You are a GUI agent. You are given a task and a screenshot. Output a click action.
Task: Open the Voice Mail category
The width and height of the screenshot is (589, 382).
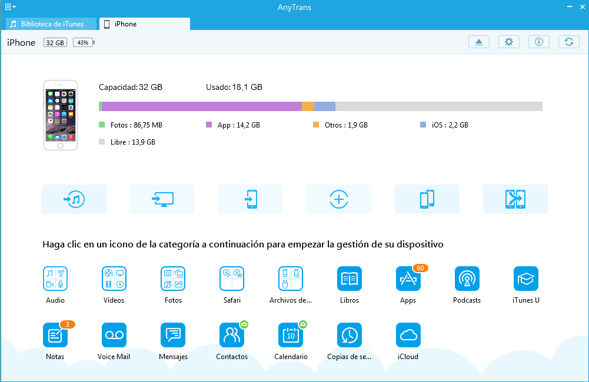click(x=114, y=335)
